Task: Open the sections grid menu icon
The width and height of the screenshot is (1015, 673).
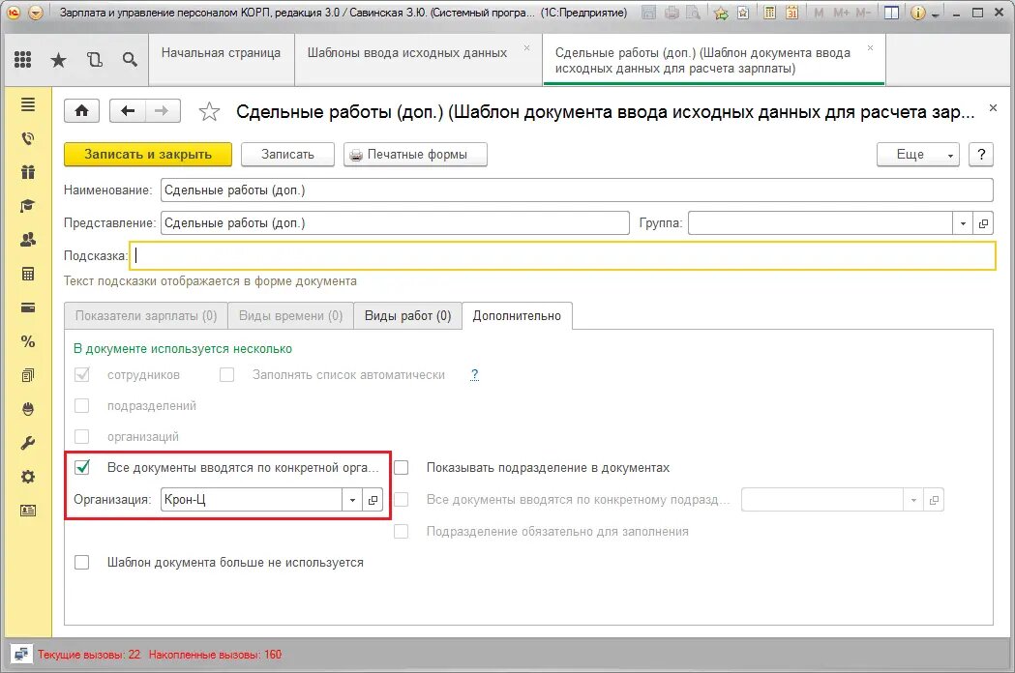Action: click(22, 60)
